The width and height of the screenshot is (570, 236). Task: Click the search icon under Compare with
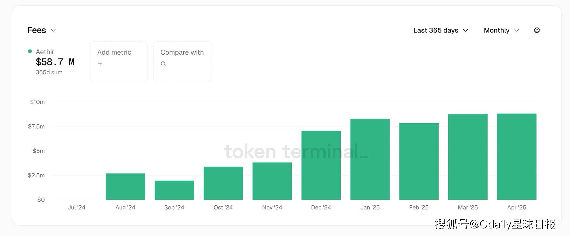click(x=163, y=64)
